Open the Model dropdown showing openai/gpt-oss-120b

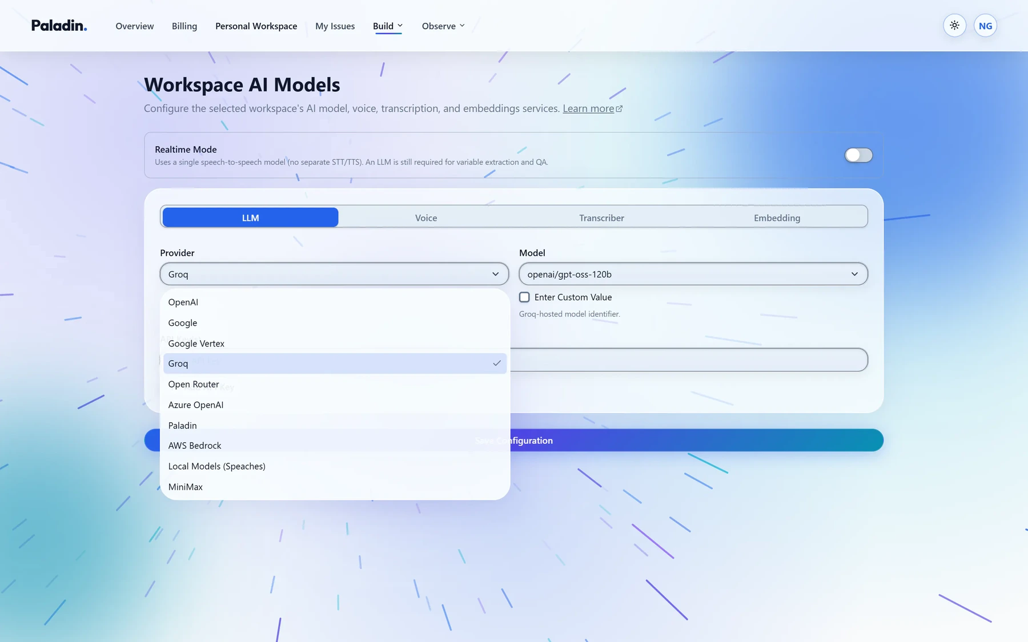693,274
